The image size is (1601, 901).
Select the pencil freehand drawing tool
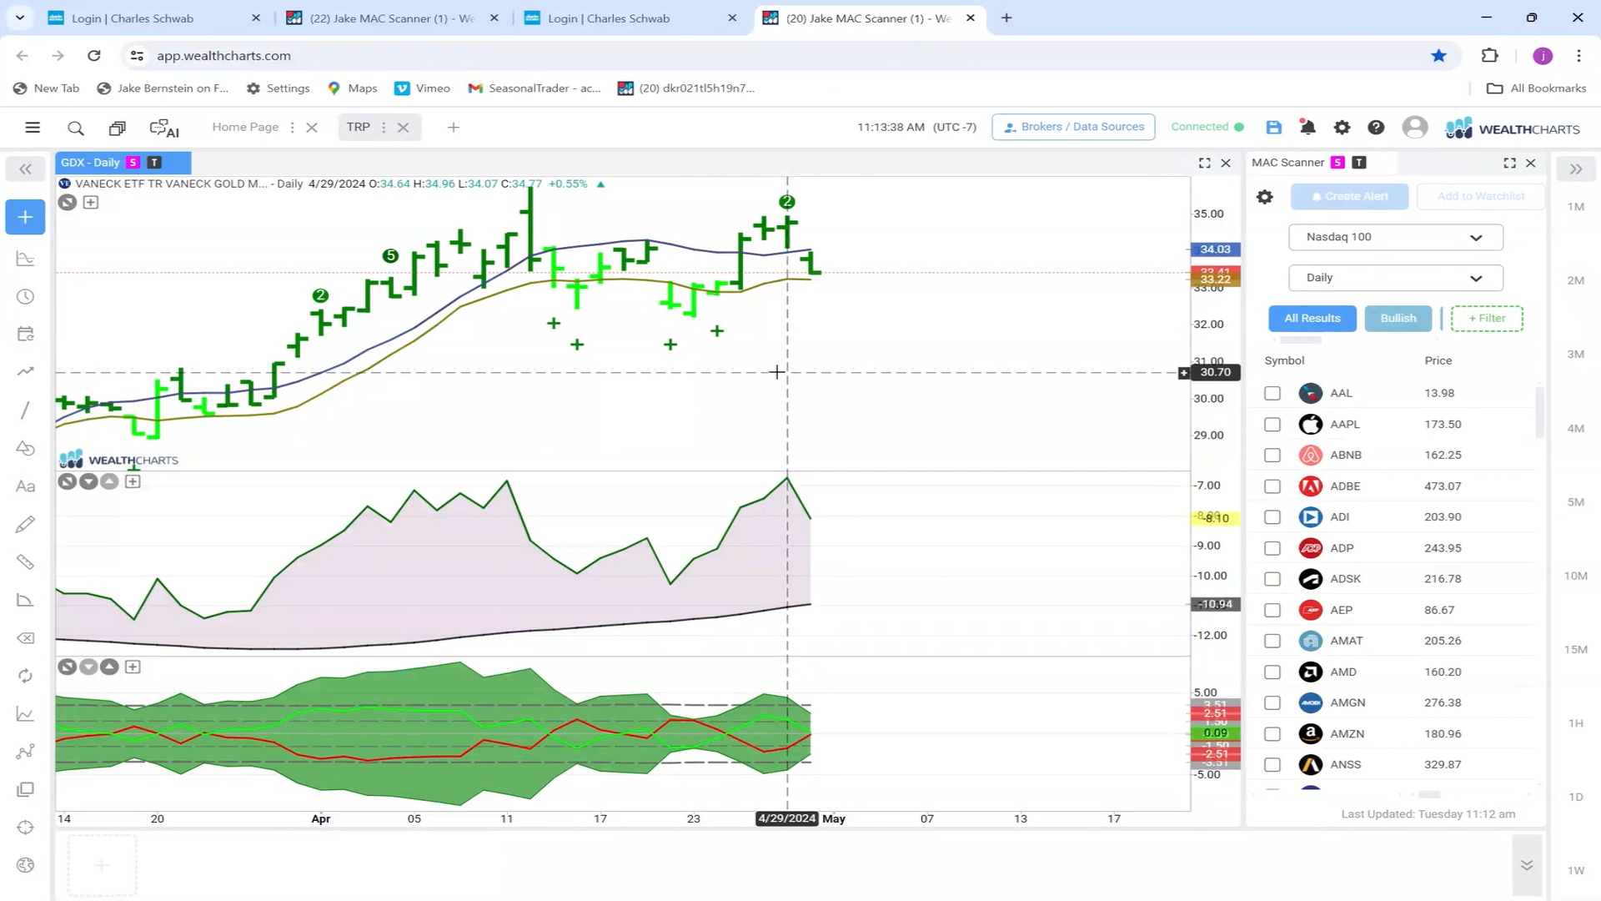pos(25,524)
